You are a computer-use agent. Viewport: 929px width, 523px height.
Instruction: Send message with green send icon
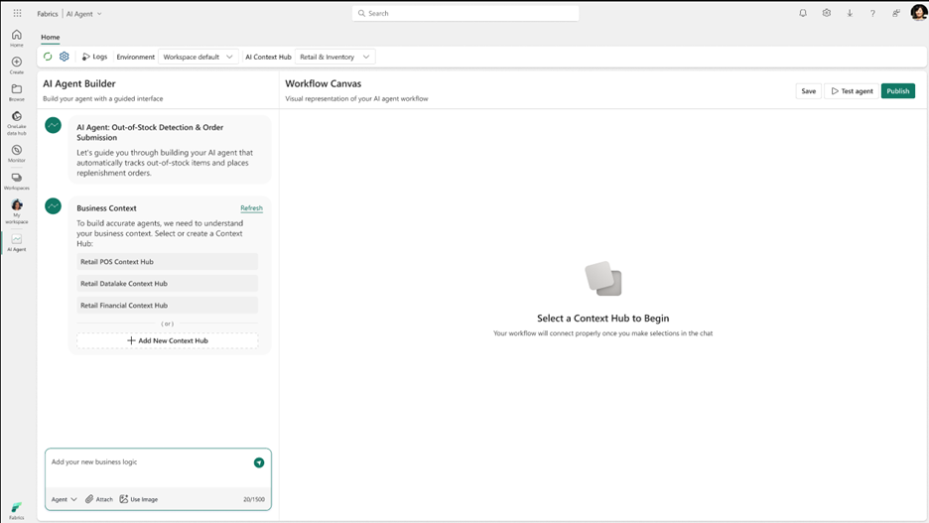pos(259,462)
